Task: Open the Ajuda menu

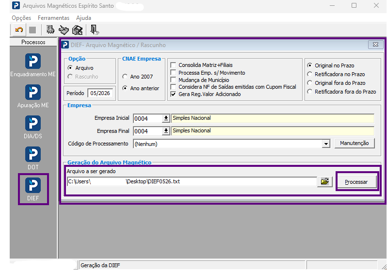Action: pos(84,18)
